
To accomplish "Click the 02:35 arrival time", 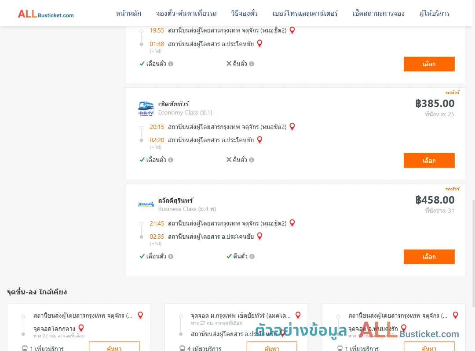I will coord(157,236).
